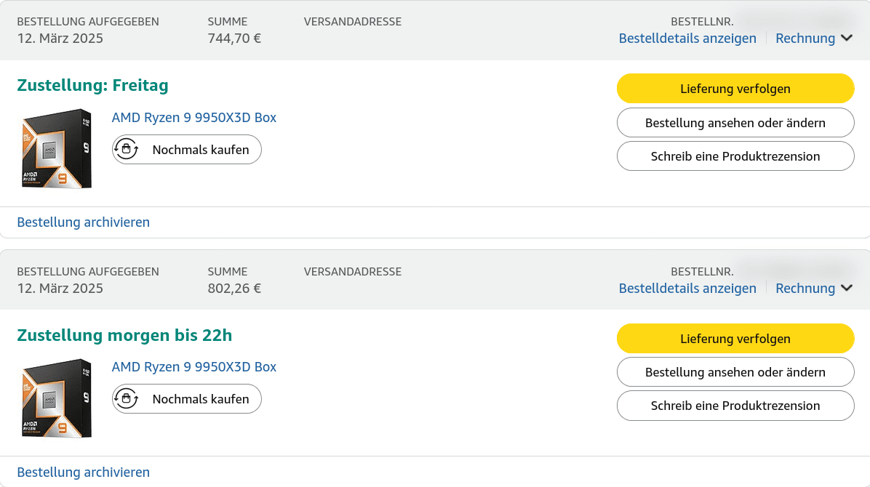This screenshot has height=487, width=870.
Task: View or change the first order
Action: coord(735,123)
